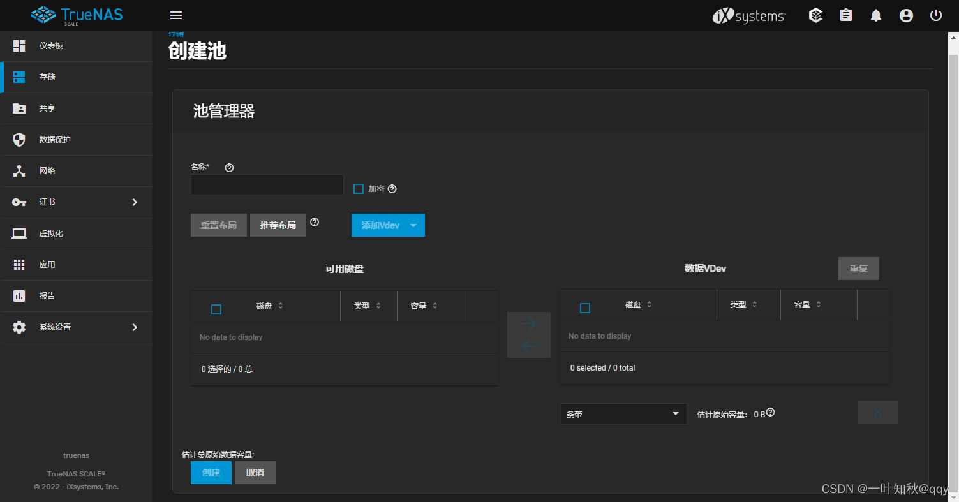
Task: Click the 取消 button
Action: pyautogui.click(x=255, y=473)
